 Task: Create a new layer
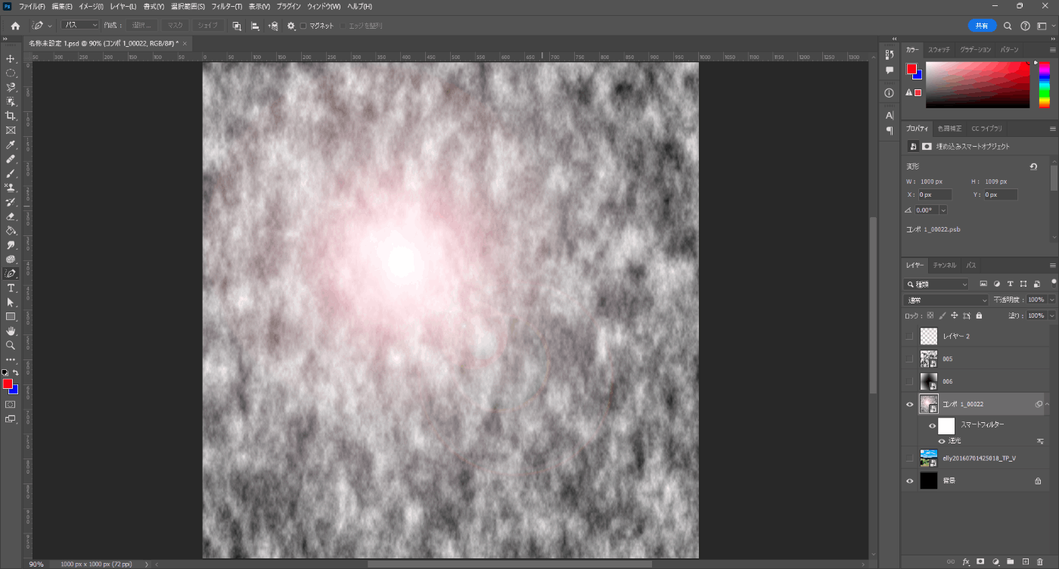pos(1025,561)
